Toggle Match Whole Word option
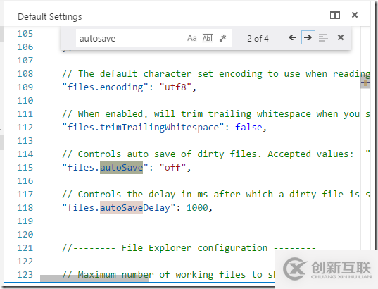This screenshot has width=378, height=289. pyautogui.click(x=208, y=38)
